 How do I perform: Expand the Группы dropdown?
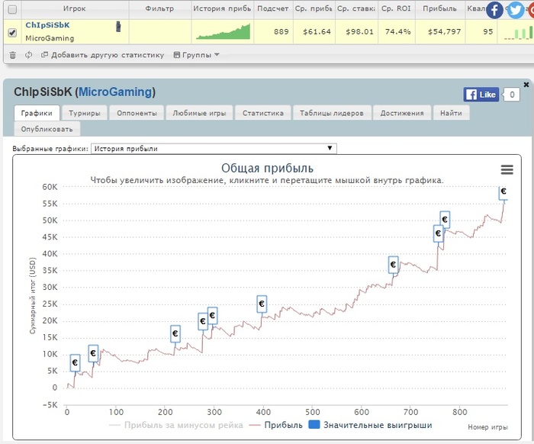pyautogui.click(x=196, y=55)
